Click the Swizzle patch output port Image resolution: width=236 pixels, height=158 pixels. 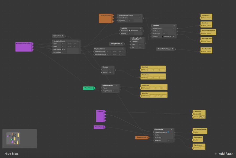click(115, 70)
